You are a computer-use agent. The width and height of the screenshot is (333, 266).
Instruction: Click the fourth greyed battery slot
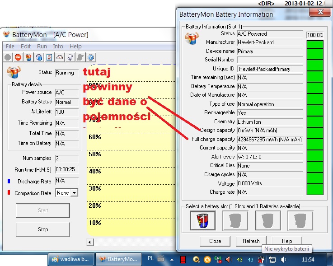pos(300,220)
